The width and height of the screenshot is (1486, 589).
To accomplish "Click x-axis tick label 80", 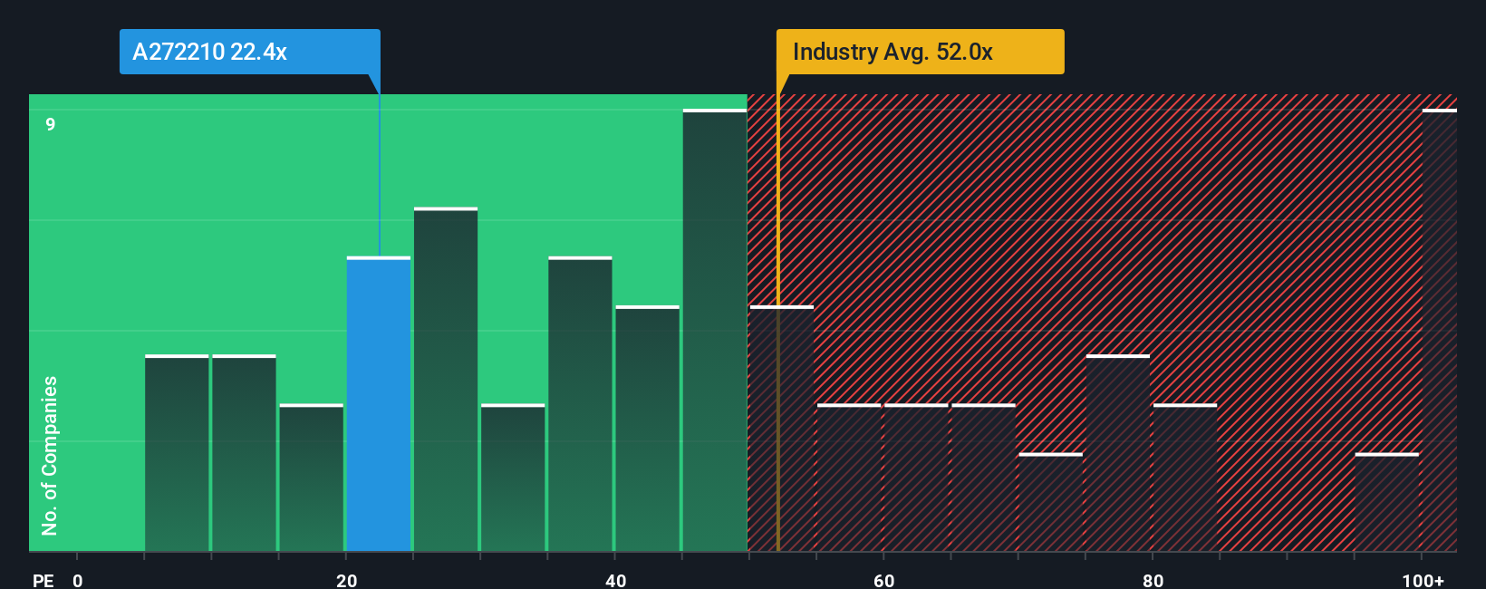I will tap(1153, 580).
